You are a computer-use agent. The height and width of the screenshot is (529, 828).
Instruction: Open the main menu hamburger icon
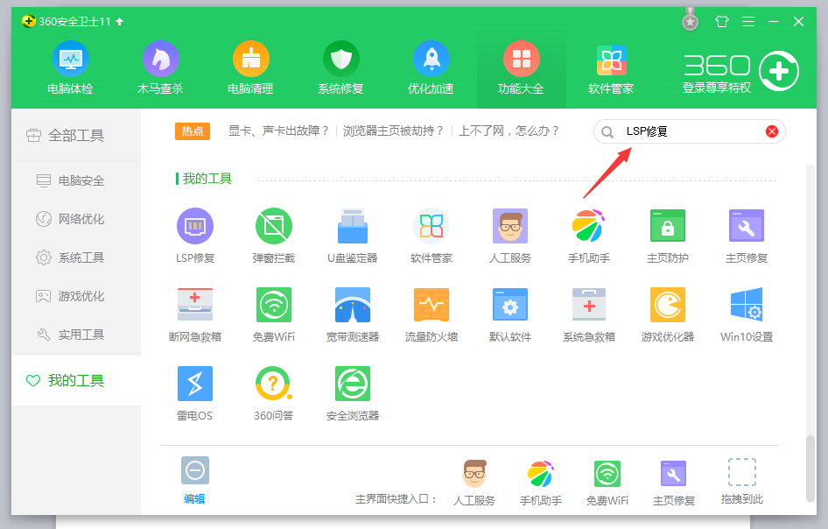(x=747, y=22)
